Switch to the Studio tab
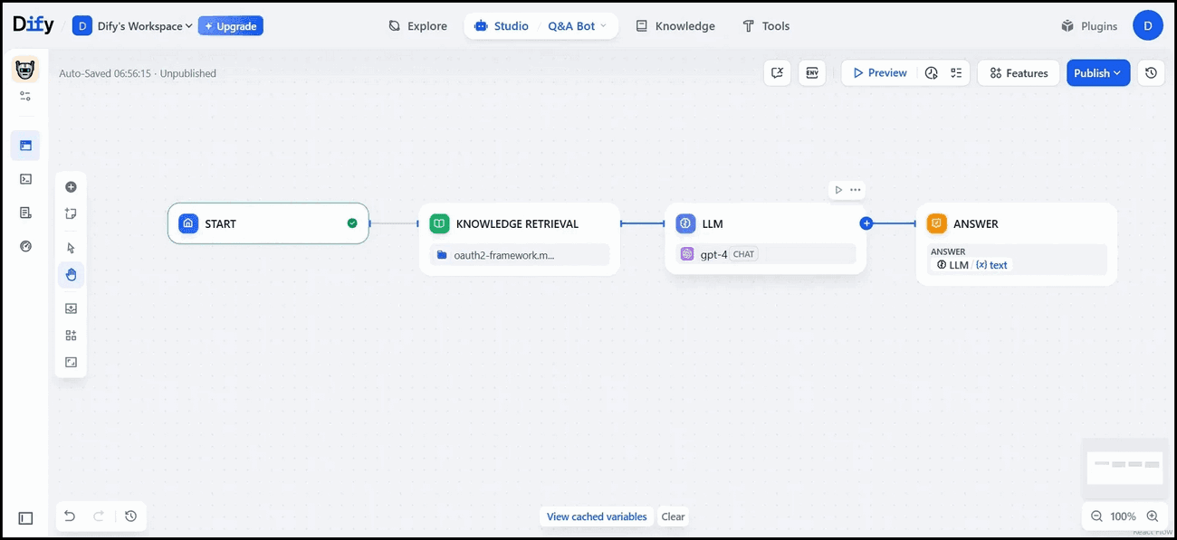1177x540 pixels. click(502, 26)
